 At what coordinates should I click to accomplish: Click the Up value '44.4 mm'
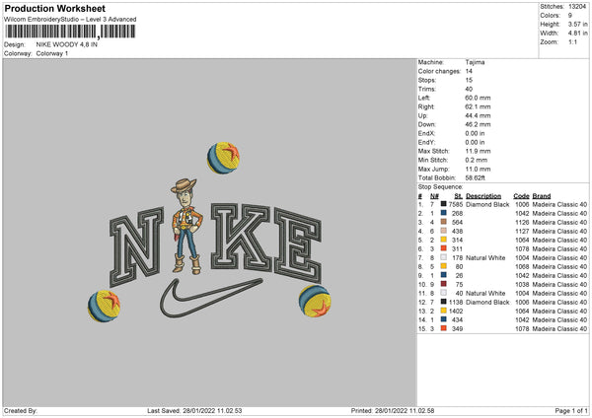click(478, 115)
